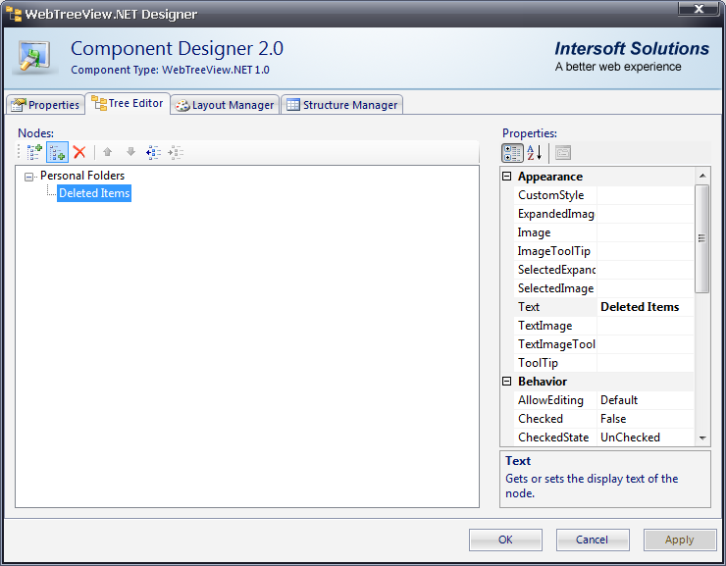The height and width of the screenshot is (566, 726).
Task: Collapse the Personal Folders node
Action: pos(29,177)
